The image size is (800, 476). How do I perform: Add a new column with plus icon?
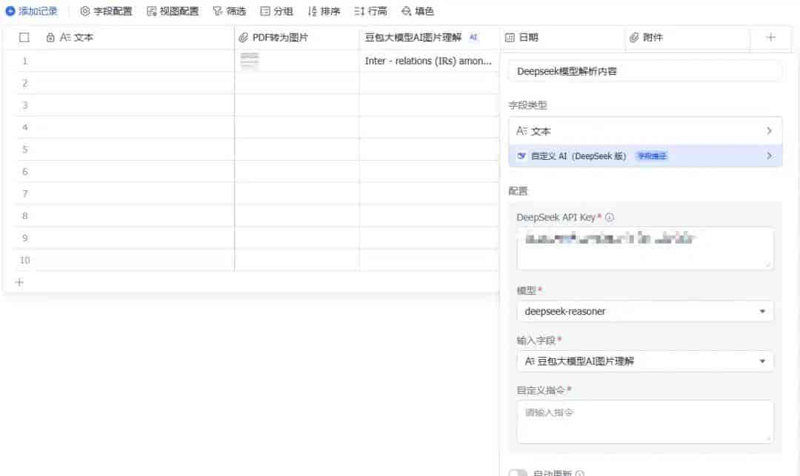click(x=771, y=37)
